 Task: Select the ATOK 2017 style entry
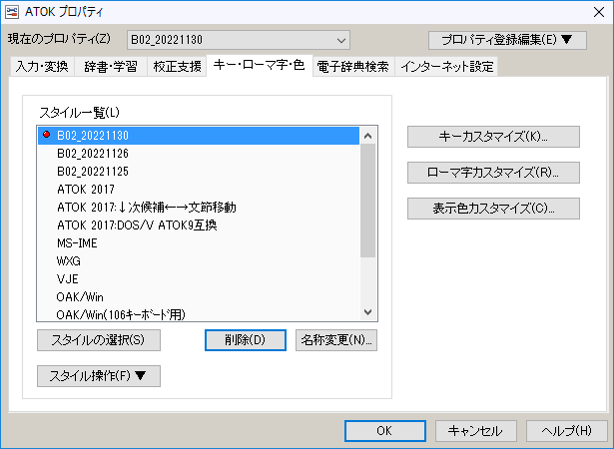click(199, 190)
